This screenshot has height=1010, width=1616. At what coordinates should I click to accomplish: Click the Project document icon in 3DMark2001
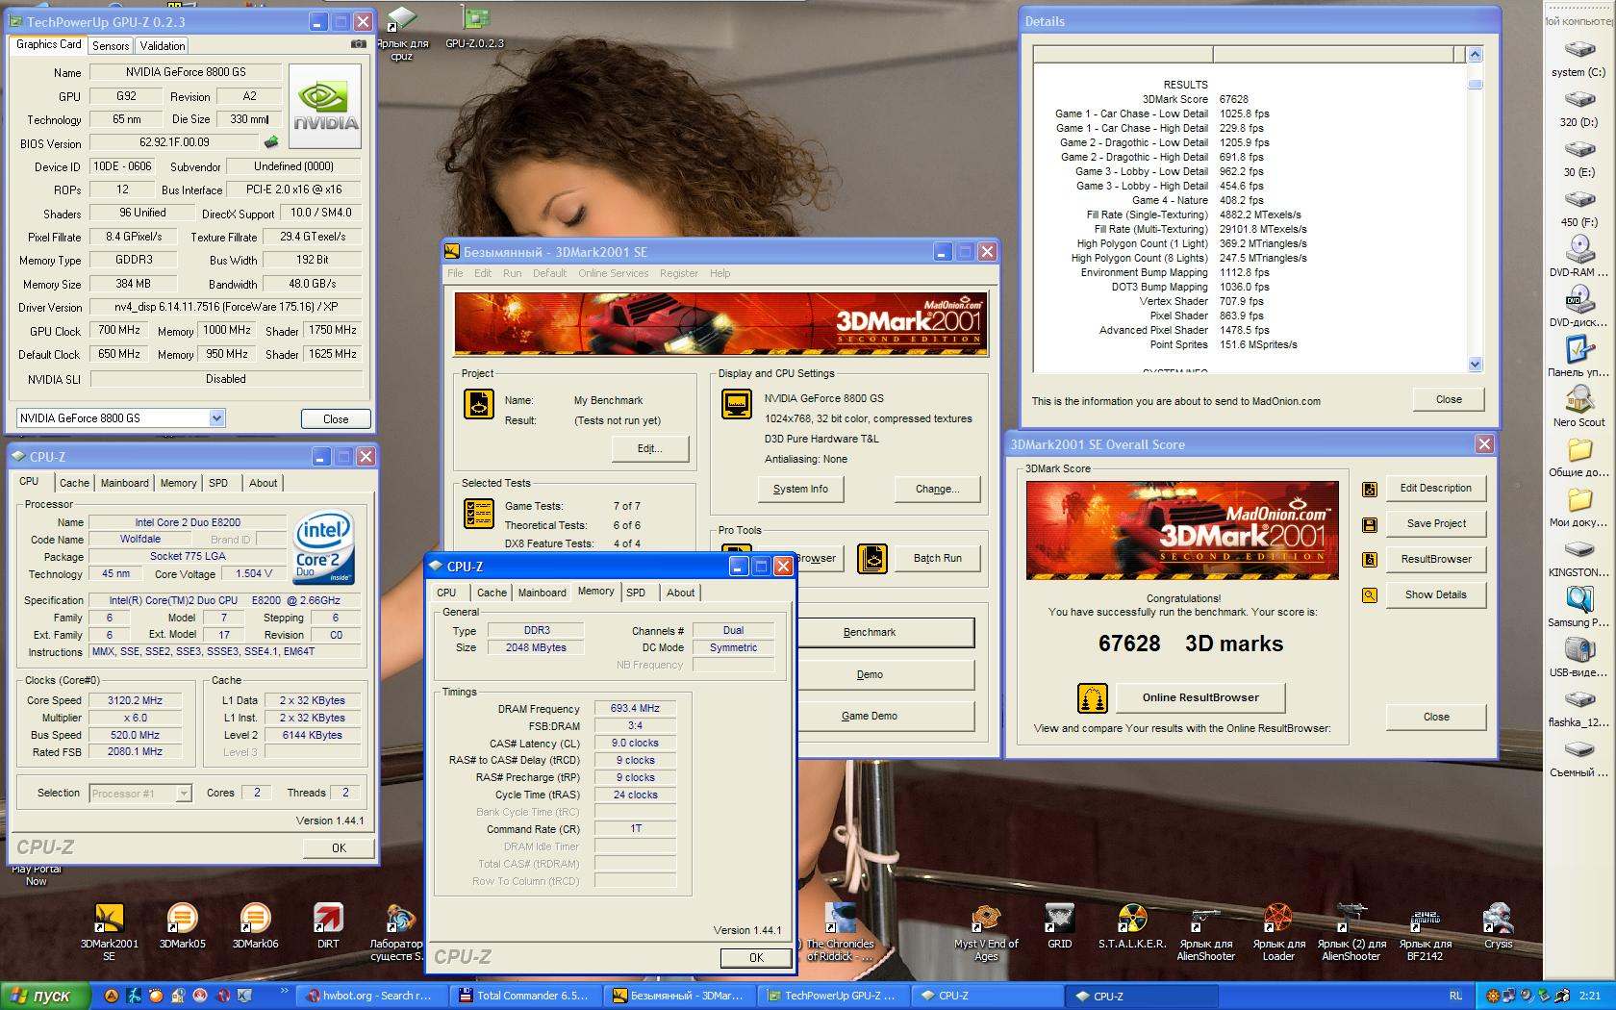pyautogui.click(x=478, y=404)
